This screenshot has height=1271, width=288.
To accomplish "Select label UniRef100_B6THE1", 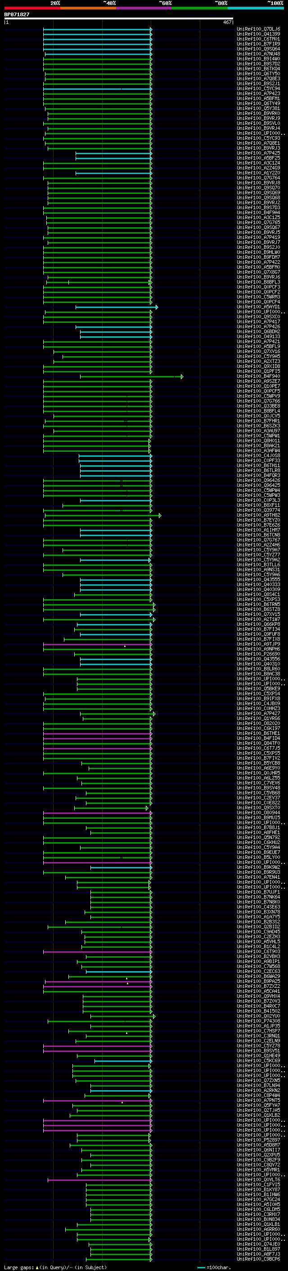I will (258, 733).
